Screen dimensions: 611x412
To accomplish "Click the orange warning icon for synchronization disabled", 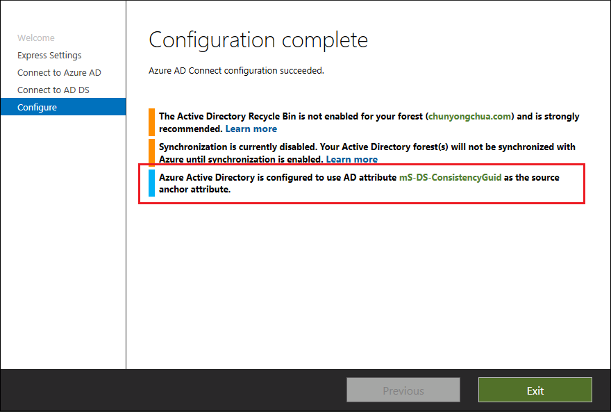I will point(151,153).
